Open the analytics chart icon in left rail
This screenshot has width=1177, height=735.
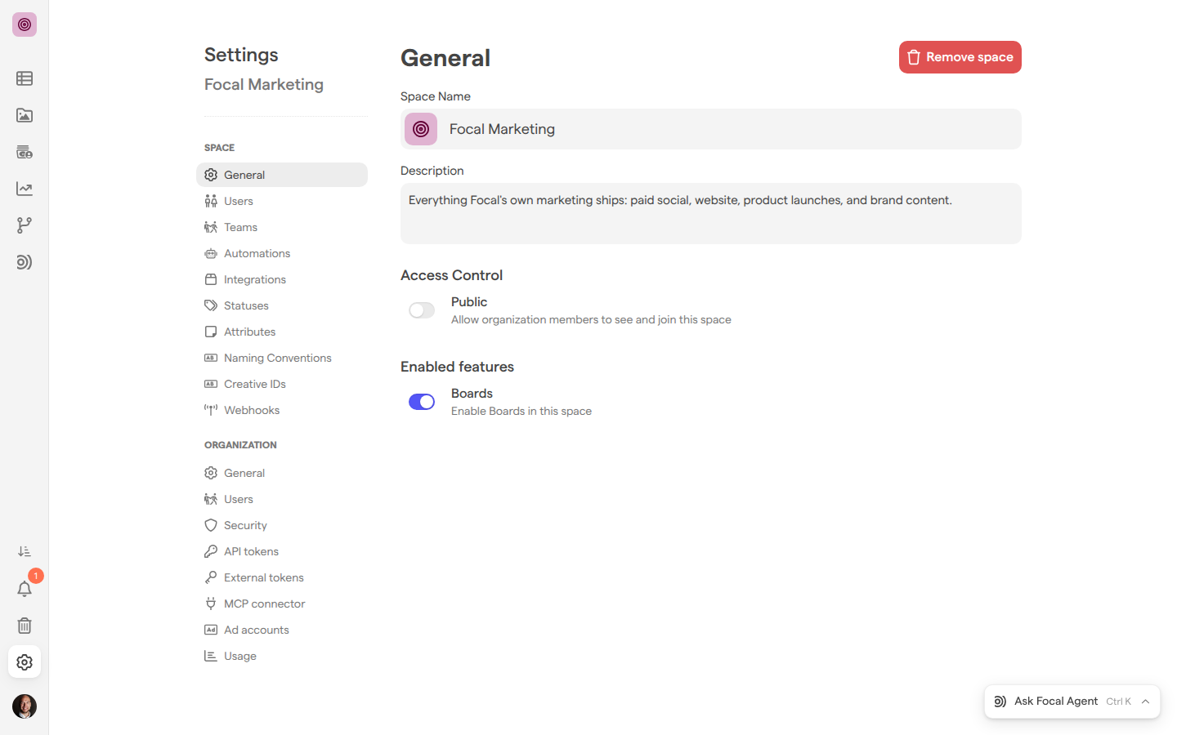25,189
